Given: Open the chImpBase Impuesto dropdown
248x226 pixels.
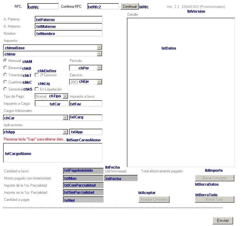Looking at the screenshot, I should coord(99,47).
